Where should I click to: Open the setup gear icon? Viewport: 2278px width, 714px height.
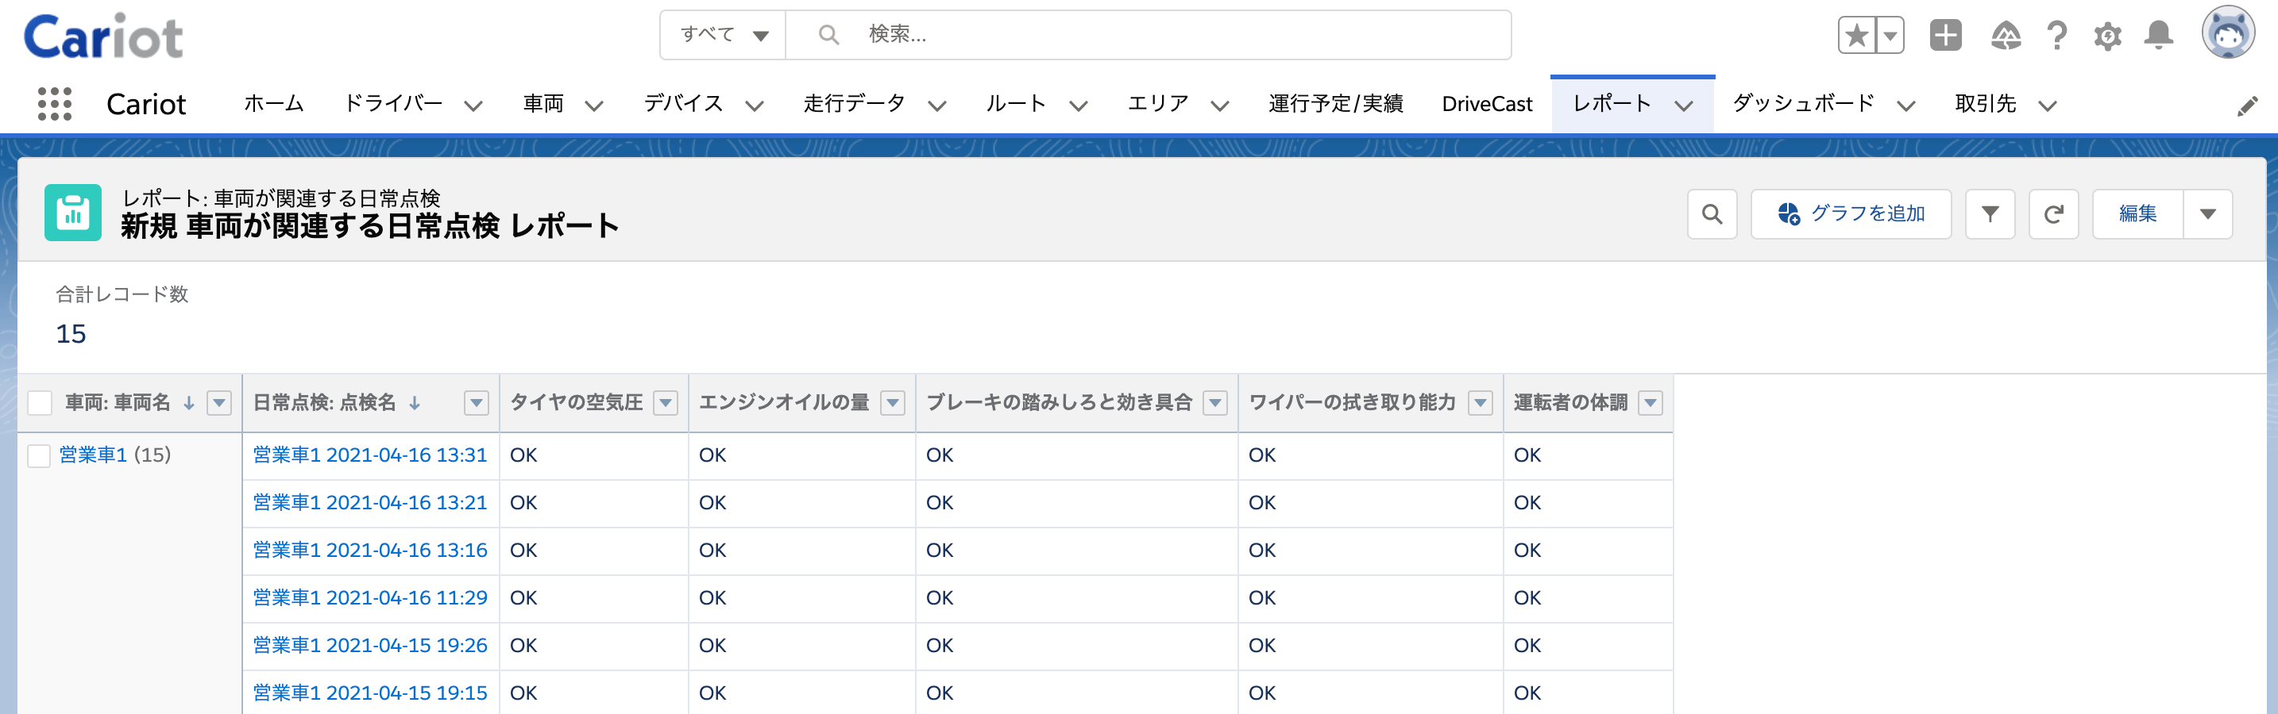pos(2107,36)
